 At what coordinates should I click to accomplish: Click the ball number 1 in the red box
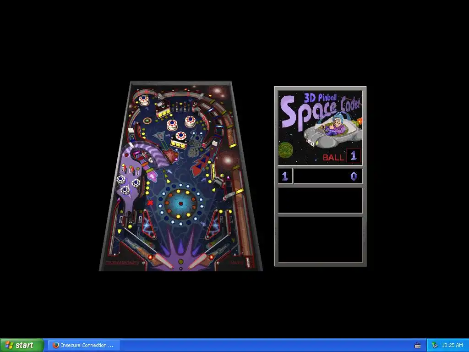(x=354, y=156)
